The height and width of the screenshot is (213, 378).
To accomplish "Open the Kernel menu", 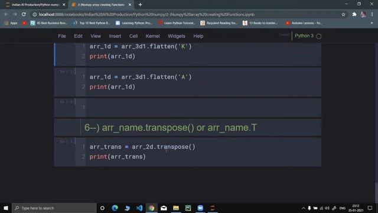I will [x=152, y=36].
